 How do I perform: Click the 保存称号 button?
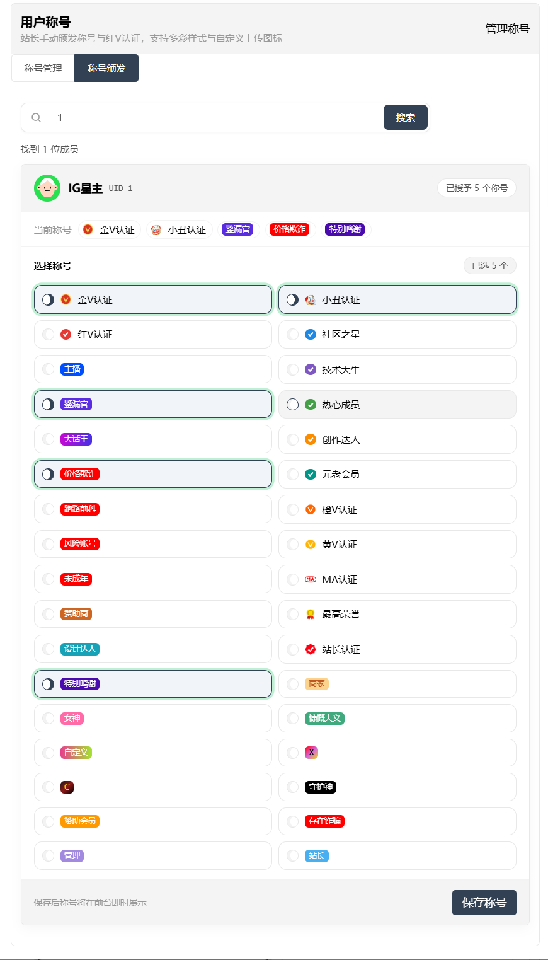click(x=484, y=903)
